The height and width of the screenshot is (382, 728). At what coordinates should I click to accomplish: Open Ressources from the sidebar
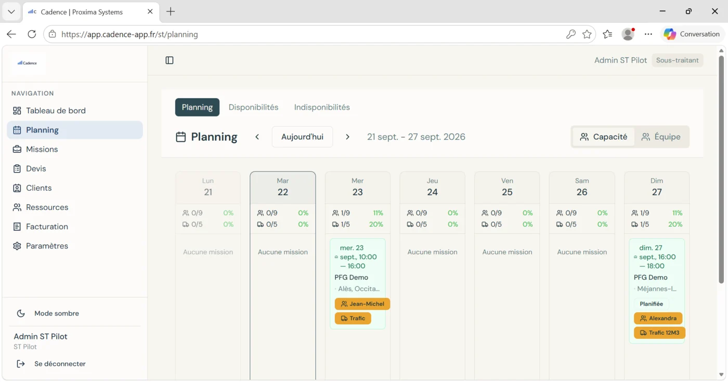[x=75, y=207]
